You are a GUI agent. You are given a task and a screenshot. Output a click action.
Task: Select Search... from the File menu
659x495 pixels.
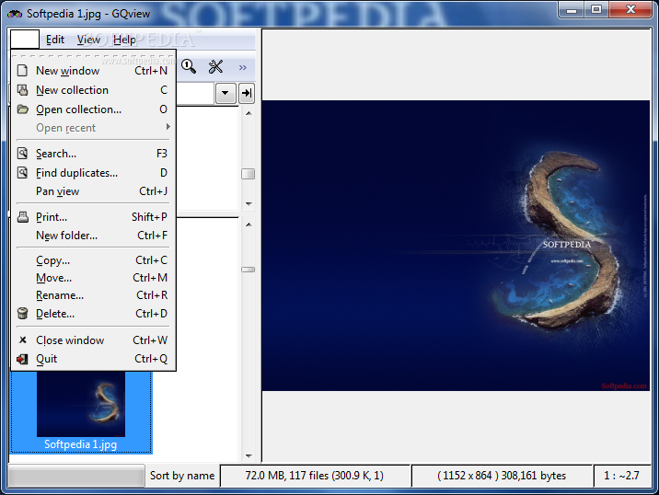pos(93,154)
